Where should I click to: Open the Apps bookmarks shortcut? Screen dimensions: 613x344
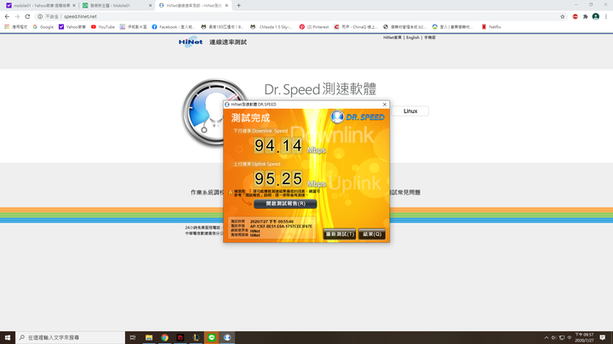(x=16, y=27)
